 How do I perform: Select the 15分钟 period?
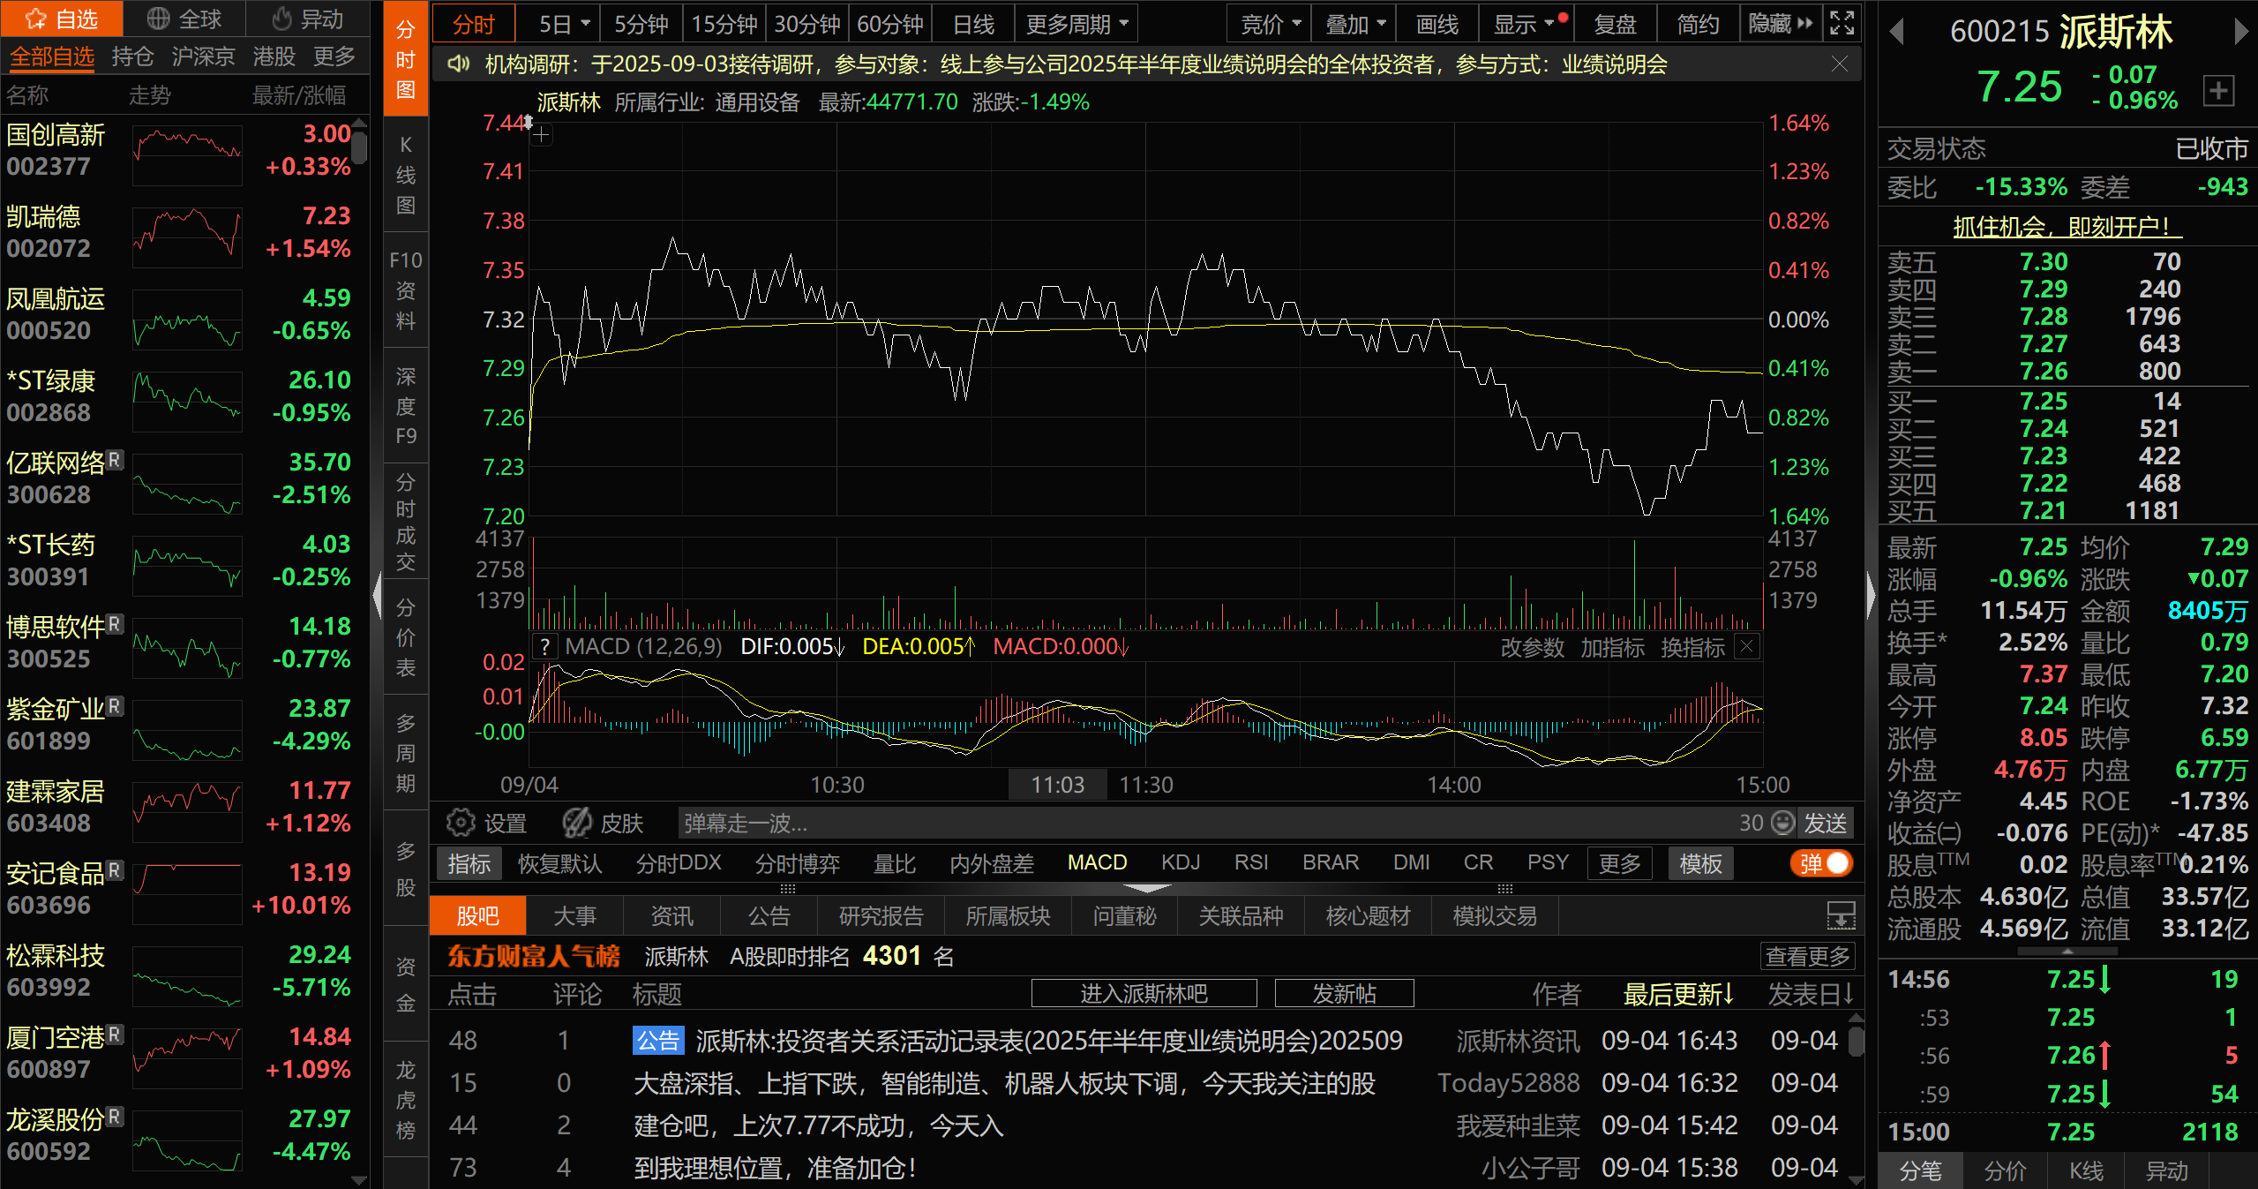point(724,24)
